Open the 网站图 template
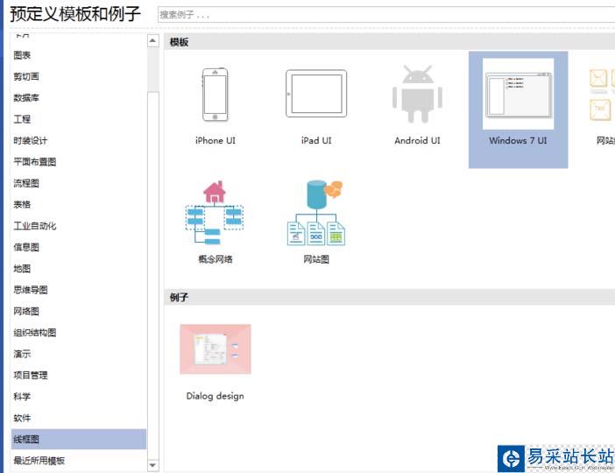Viewport: 615px width, 473px height. [x=316, y=222]
